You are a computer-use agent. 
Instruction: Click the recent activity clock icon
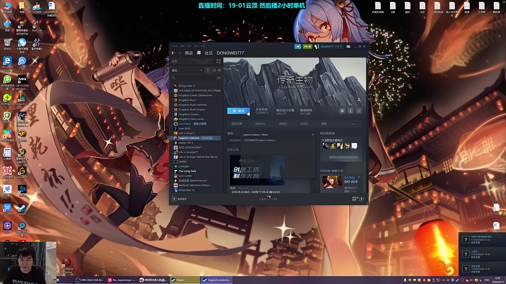[214, 70]
